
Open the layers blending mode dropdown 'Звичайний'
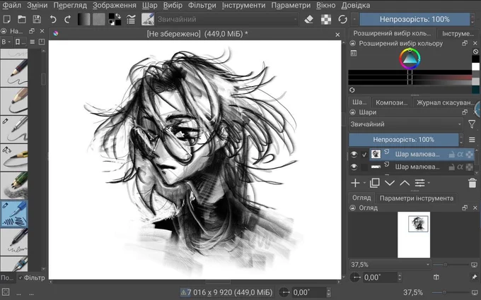tap(406, 124)
